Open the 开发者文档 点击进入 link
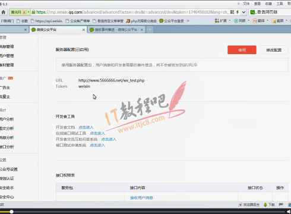The width and height of the screenshot is (291, 214). (x=86, y=127)
